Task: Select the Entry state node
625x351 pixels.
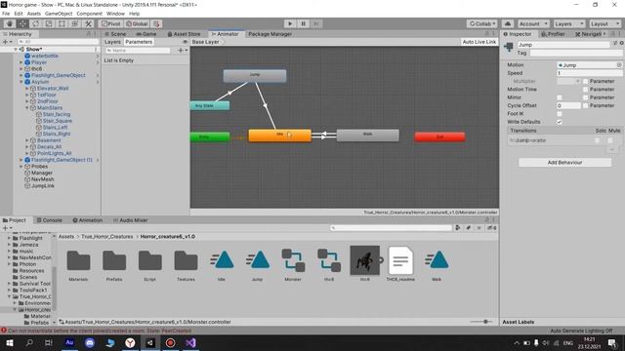Action: [x=210, y=136]
